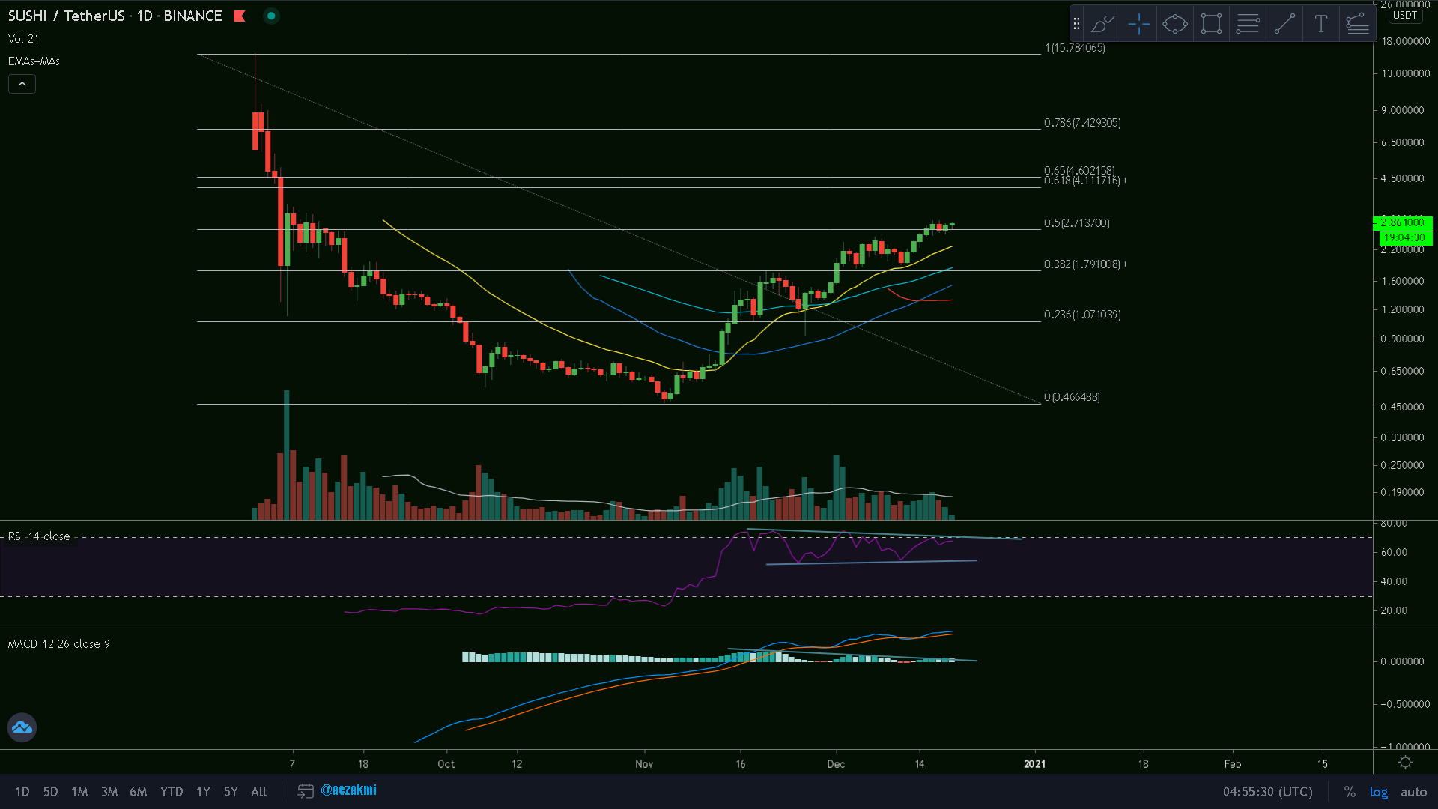Open the go-to-date calendar selector
Image resolution: width=1438 pixels, height=809 pixels.
pyautogui.click(x=305, y=791)
